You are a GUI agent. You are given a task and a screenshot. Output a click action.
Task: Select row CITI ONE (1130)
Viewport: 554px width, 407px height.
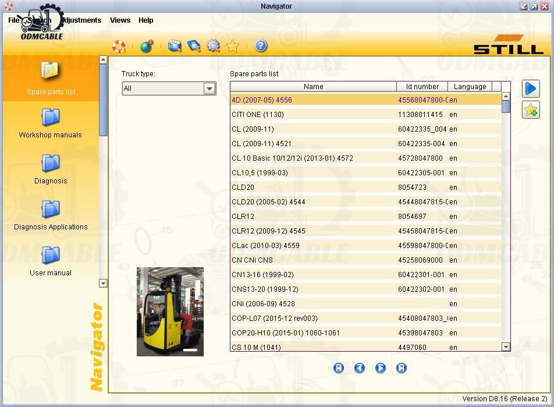(x=365, y=115)
